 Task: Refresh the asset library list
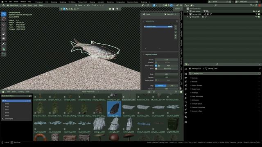click(x=30, y=96)
